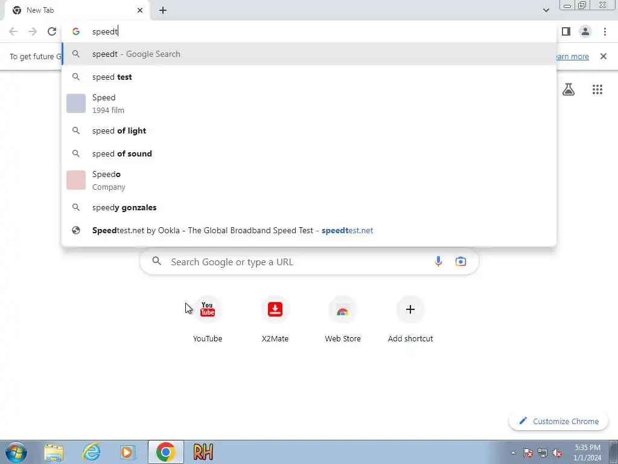This screenshot has width=618, height=464.
Task: Reload the page with the refresh icon
Action: coord(52,31)
